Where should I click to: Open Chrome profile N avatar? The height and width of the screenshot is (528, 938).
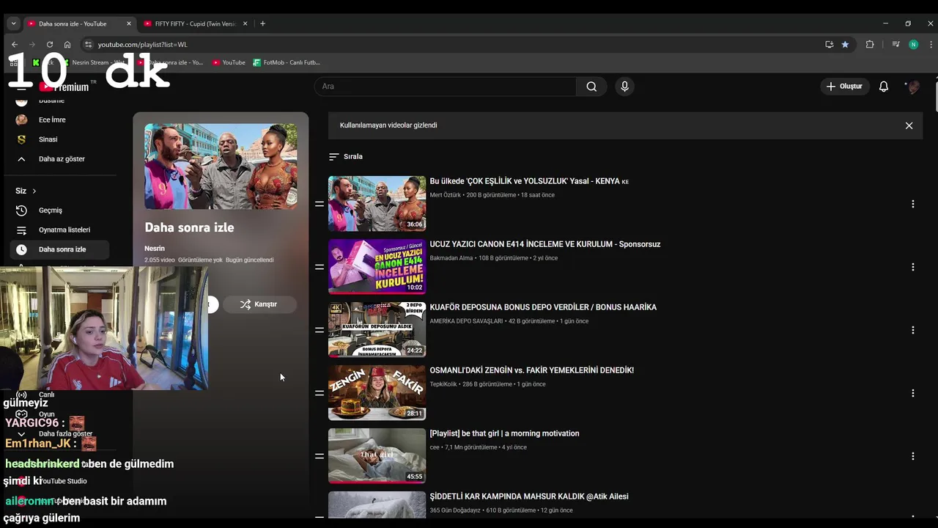click(913, 44)
